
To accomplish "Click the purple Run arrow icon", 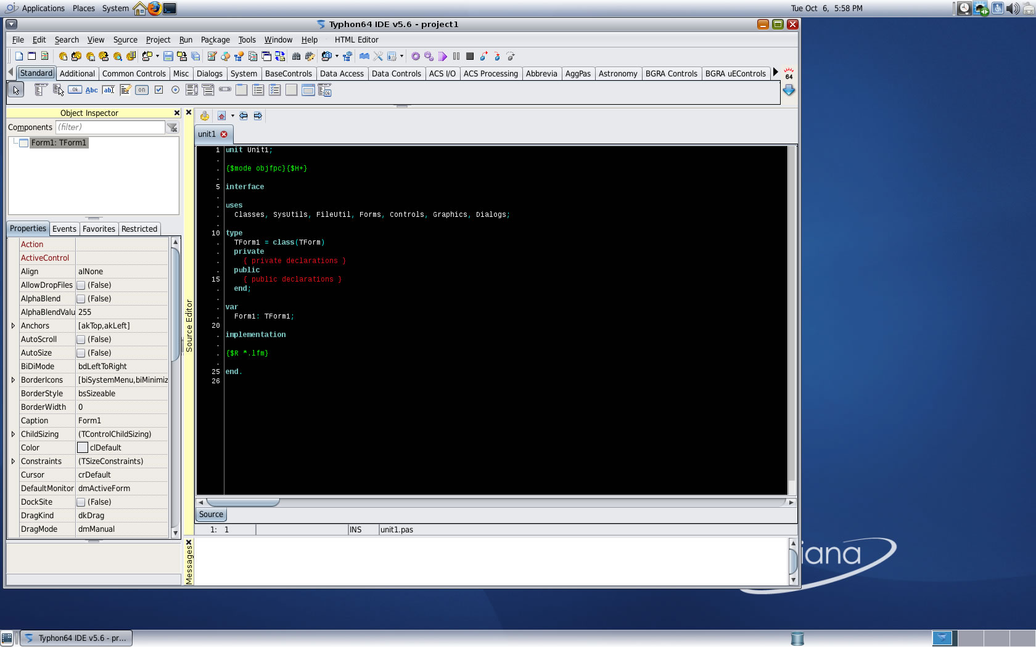I will [x=443, y=56].
